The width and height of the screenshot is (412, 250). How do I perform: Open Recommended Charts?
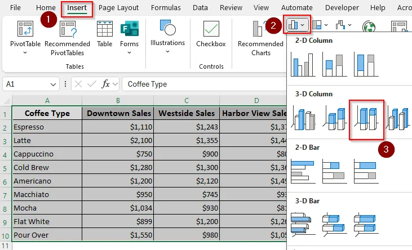coord(260,38)
